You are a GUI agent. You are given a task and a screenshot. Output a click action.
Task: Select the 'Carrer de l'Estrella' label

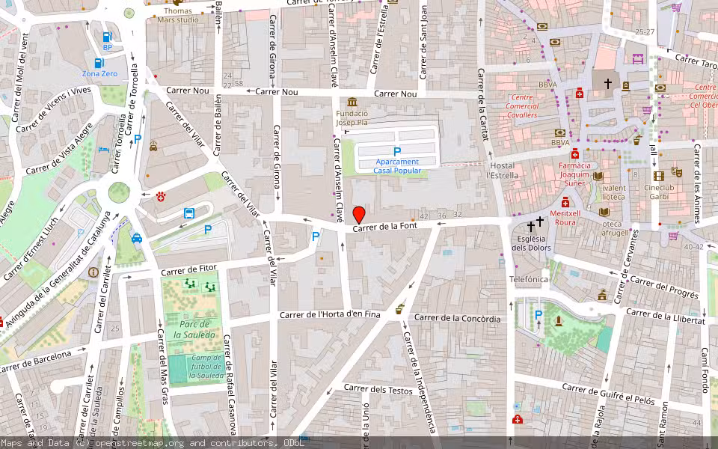379,40
